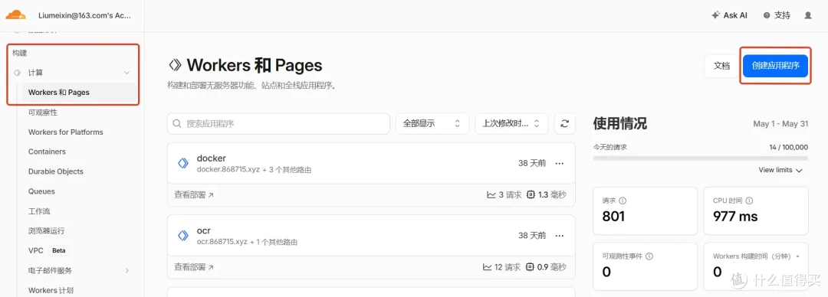Image resolution: width=828 pixels, height=297 pixels.
Task: Open the ocr worker name
Action: (203, 230)
